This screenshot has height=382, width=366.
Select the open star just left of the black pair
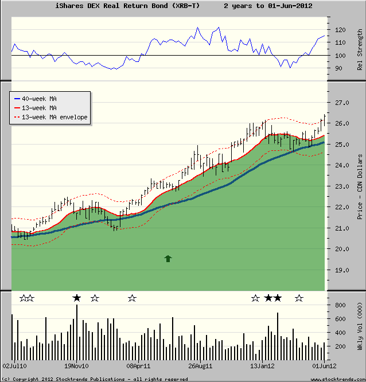coord(255,298)
